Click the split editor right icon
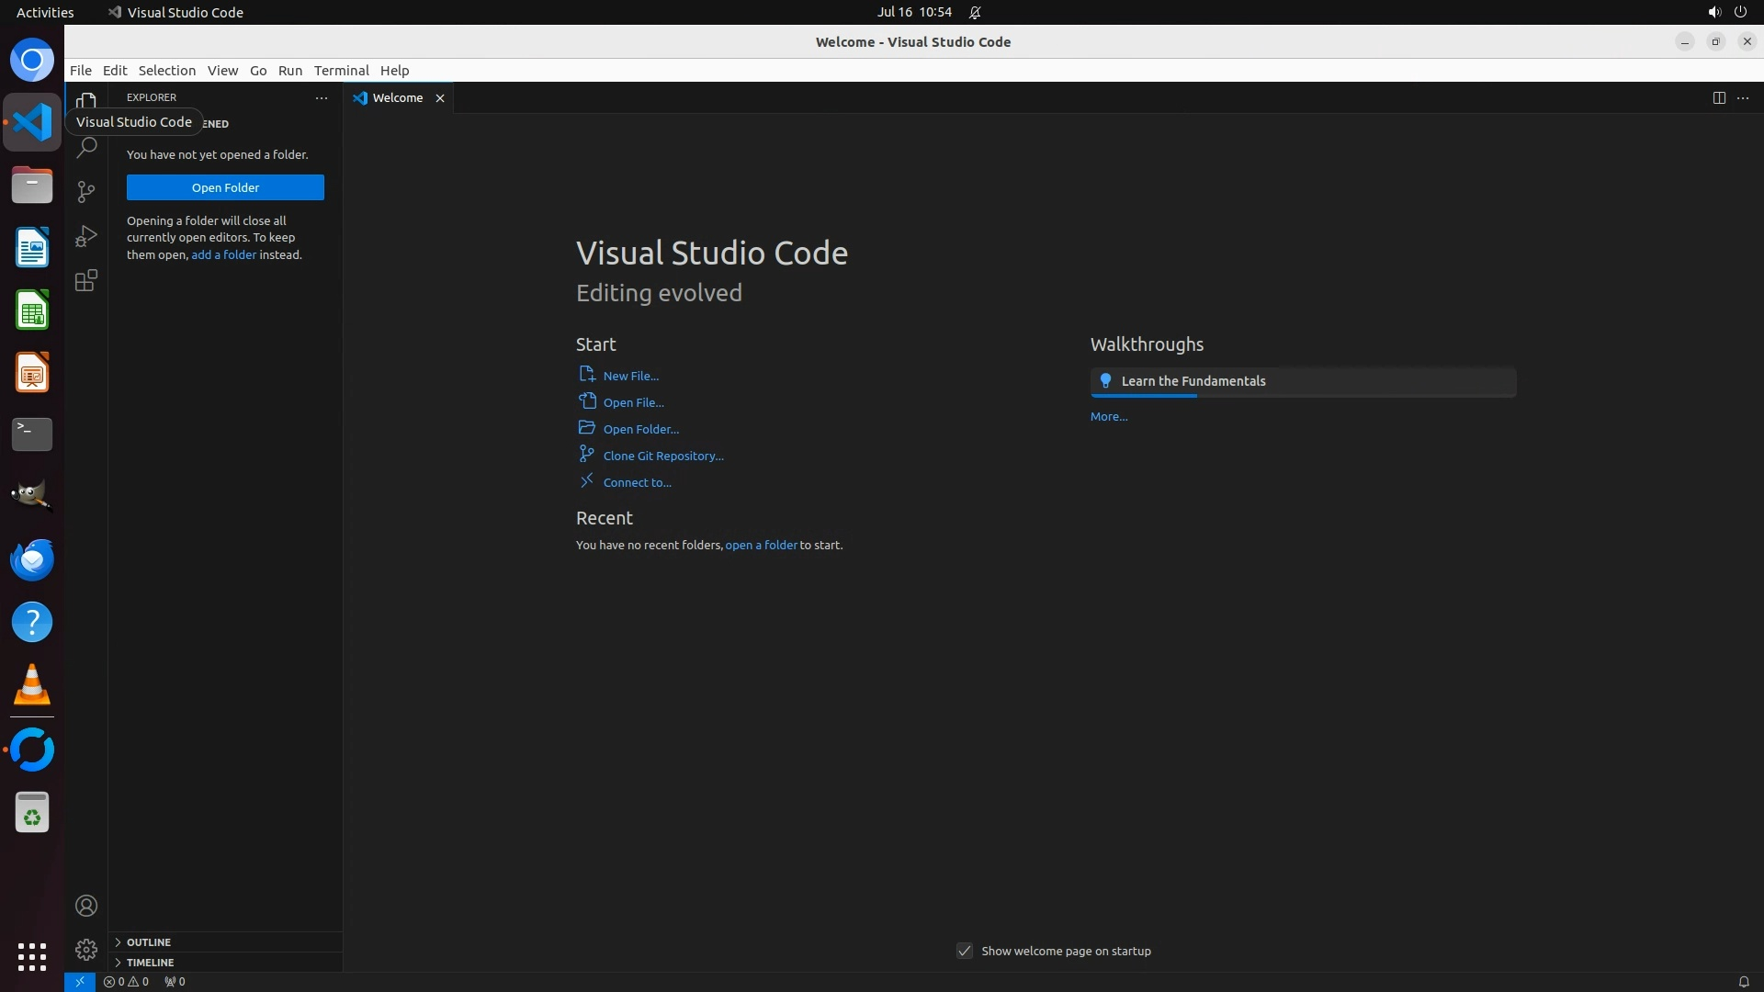 1718,97
